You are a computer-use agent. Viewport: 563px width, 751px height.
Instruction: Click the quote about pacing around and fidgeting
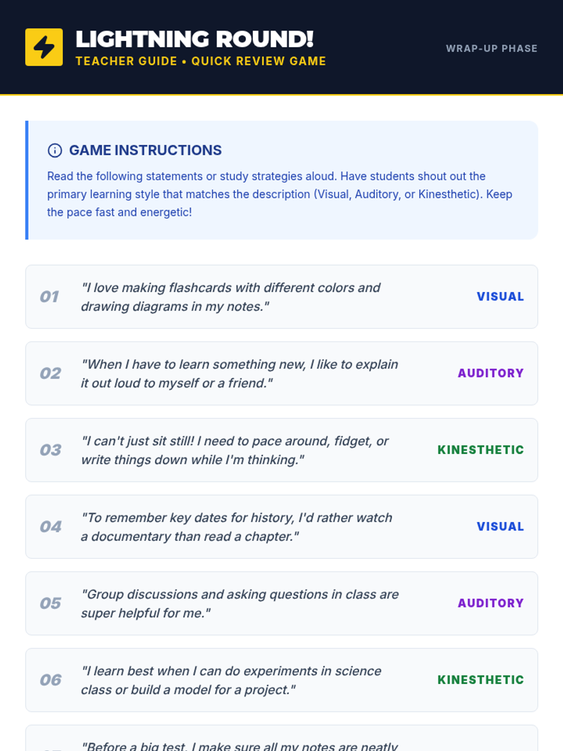pos(235,450)
